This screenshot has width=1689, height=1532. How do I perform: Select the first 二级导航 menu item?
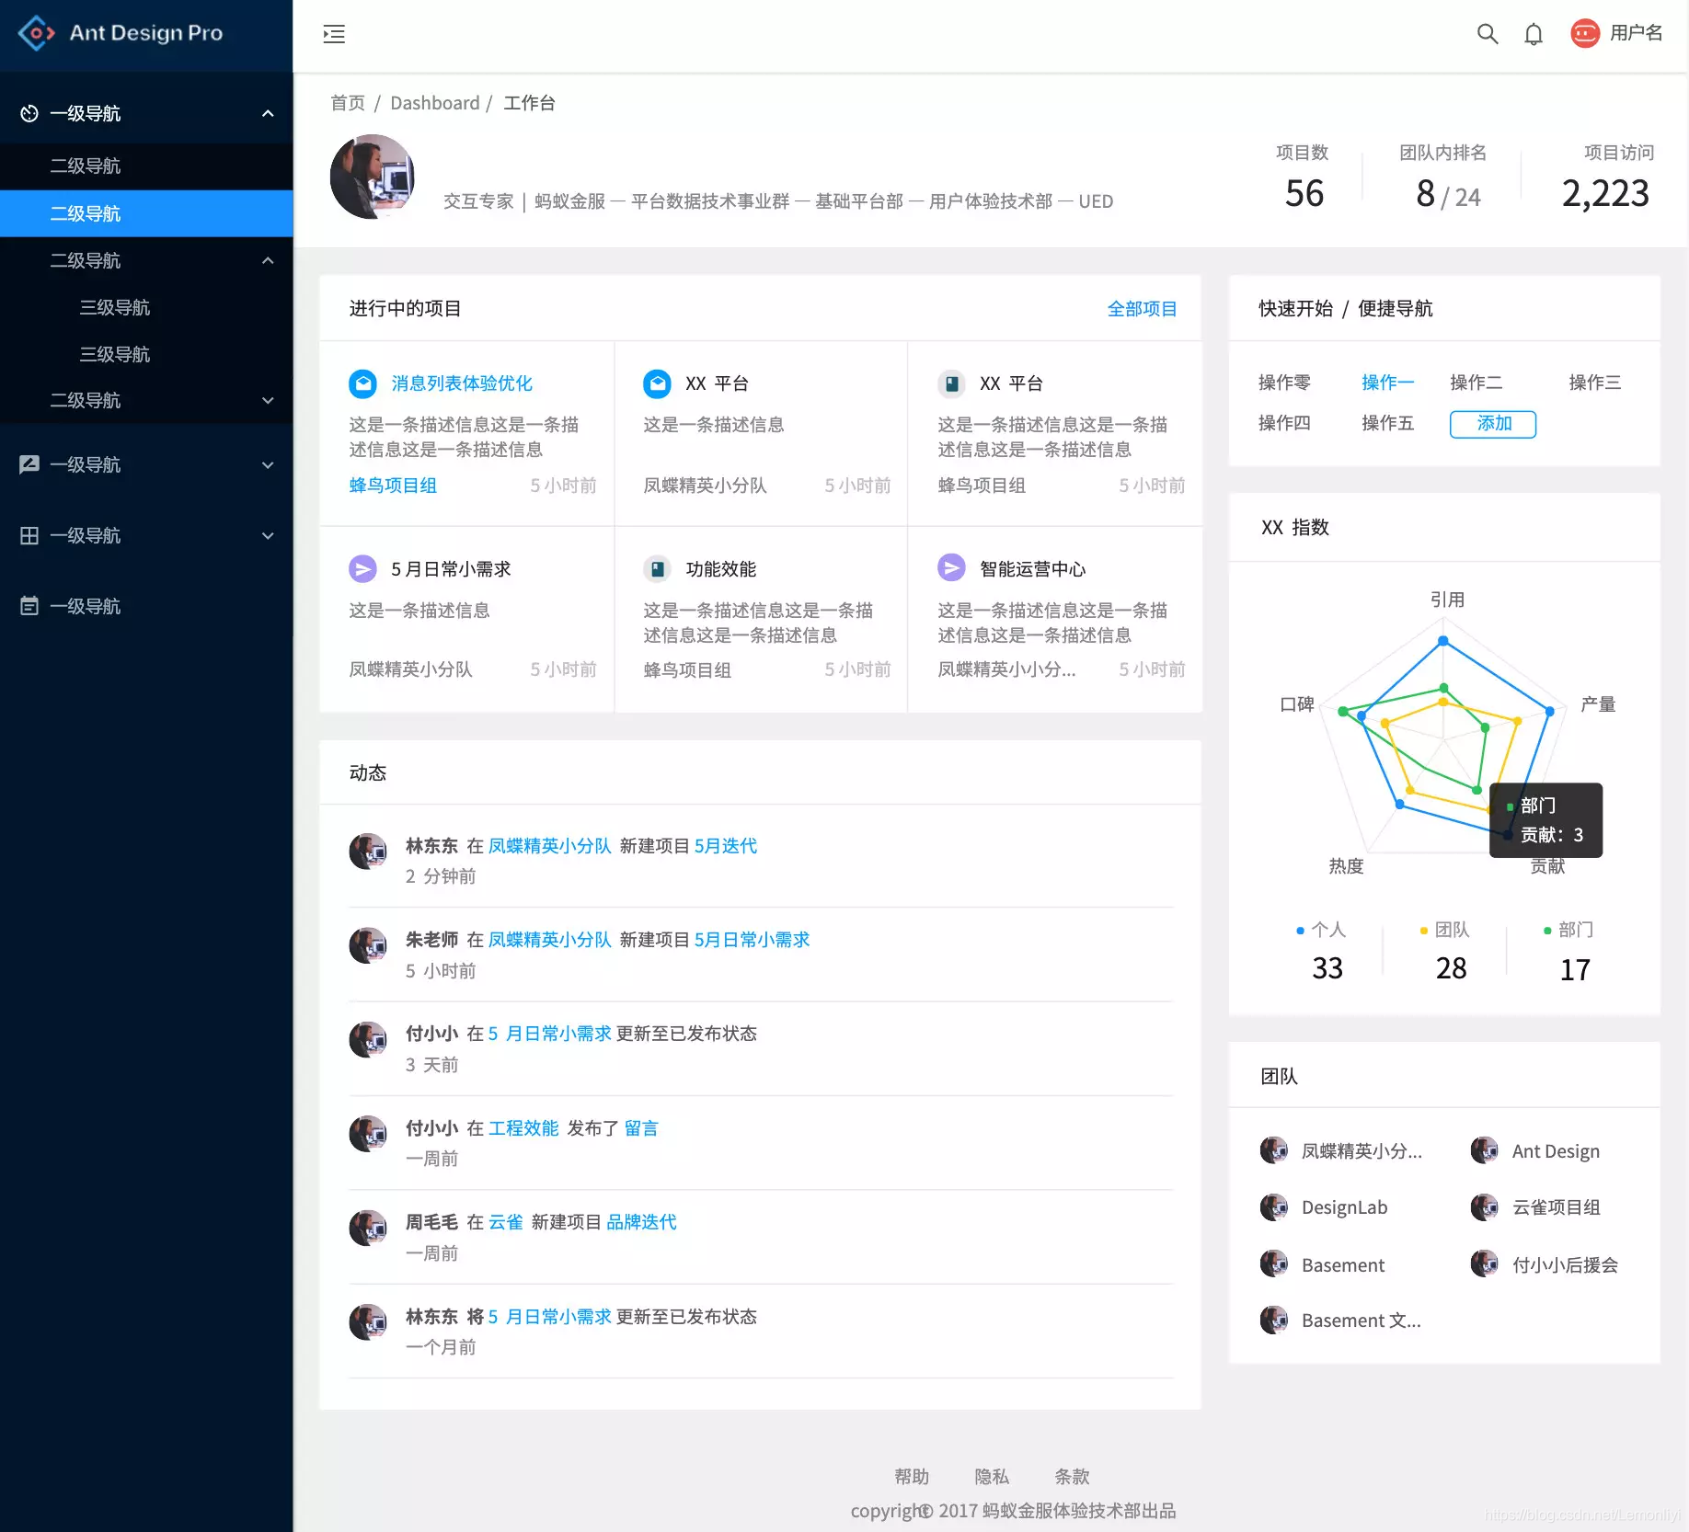pyautogui.click(x=146, y=166)
